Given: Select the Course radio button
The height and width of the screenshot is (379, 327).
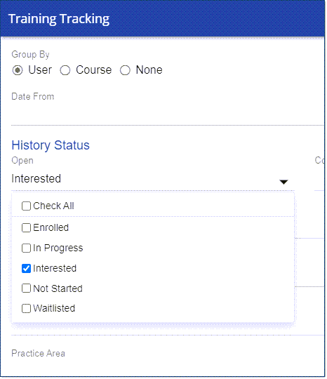Looking at the screenshot, I should click(65, 70).
